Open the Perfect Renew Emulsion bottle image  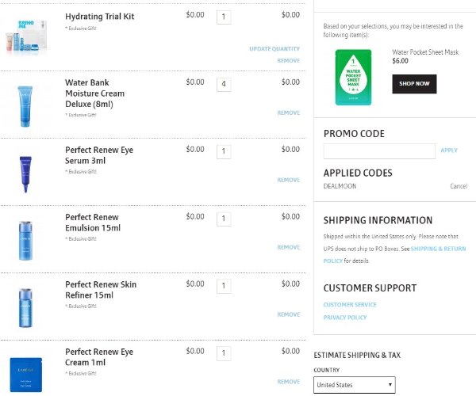click(x=25, y=241)
